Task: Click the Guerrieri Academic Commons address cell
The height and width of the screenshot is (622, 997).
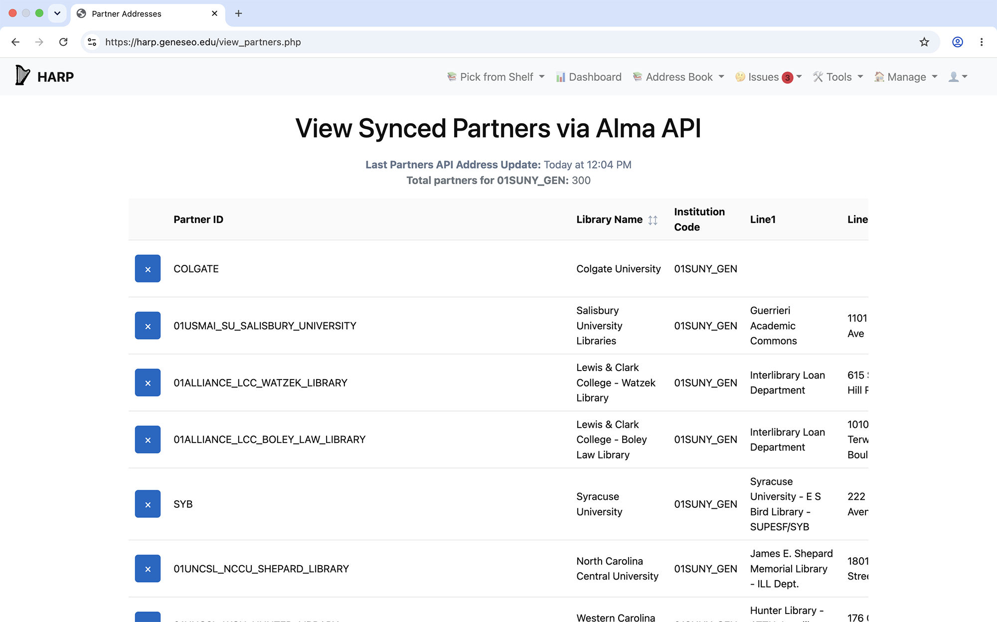Action: 773,326
